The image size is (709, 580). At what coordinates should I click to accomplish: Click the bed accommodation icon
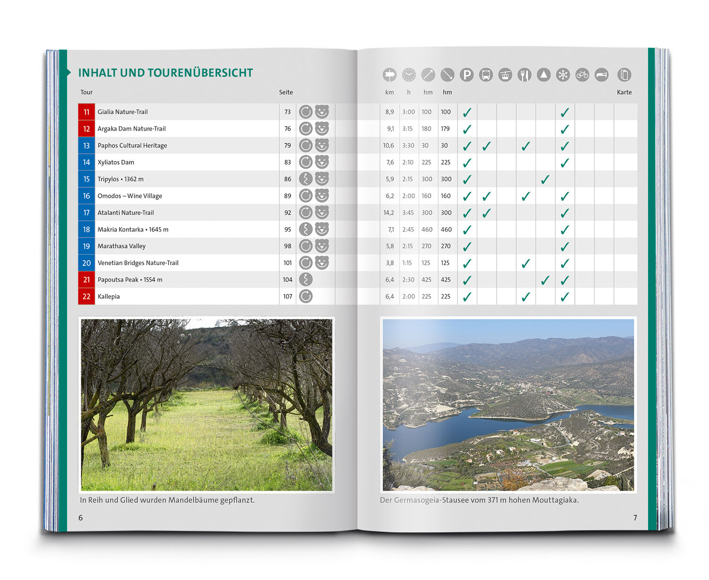click(601, 75)
